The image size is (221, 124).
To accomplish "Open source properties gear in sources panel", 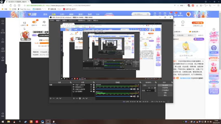I will coord(80,98).
